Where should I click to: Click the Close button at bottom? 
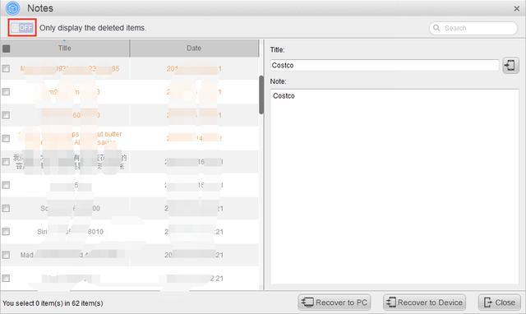(x=500, y=302)
